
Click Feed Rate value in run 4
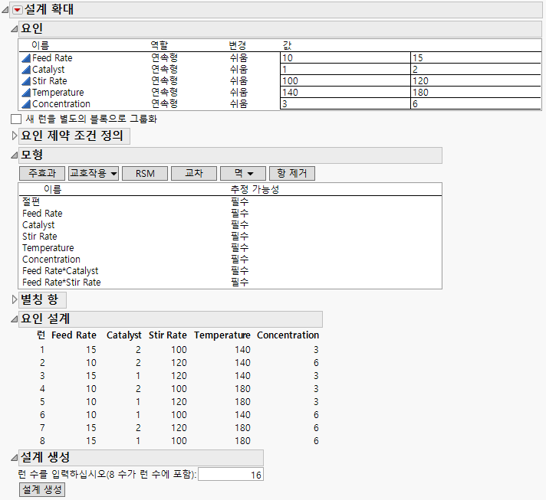click(91, 389)
